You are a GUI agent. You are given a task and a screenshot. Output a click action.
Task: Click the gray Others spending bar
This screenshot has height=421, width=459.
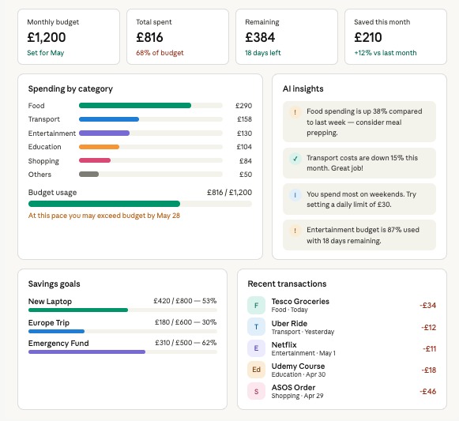click(88, 175)
